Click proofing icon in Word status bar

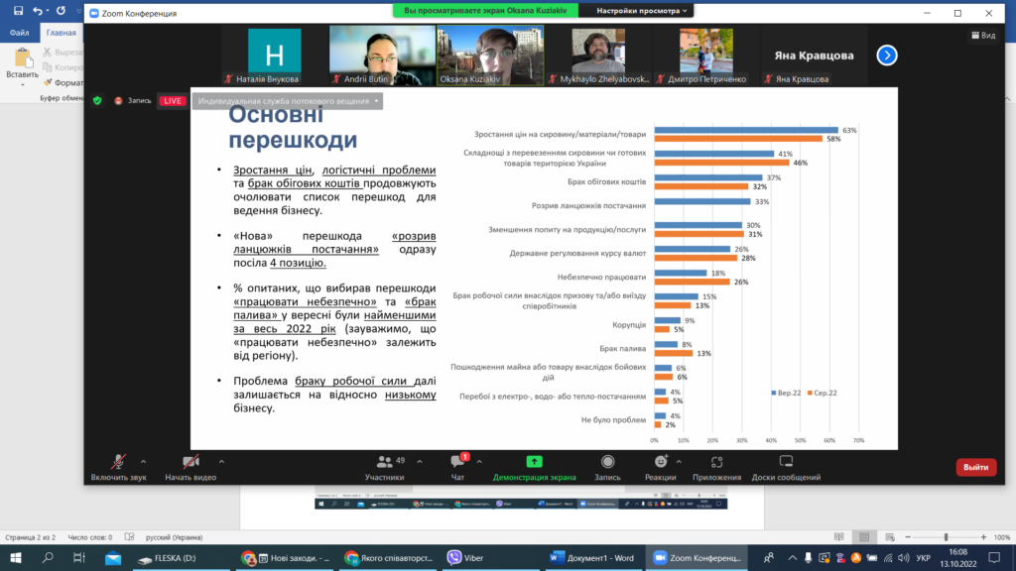point(130,536)
